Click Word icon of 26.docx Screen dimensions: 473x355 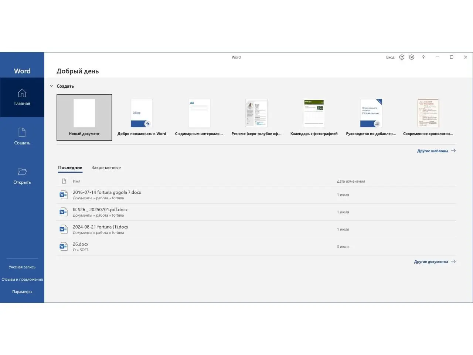pos(64,246)
